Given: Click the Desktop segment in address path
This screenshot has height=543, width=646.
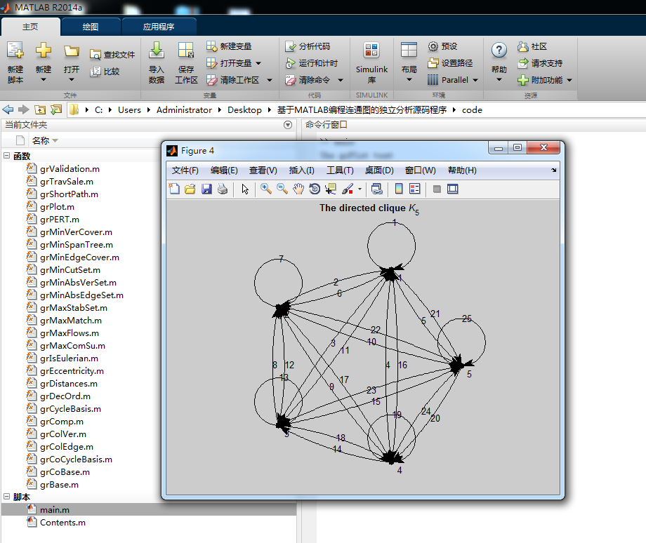Looking at the screenshot, I should pos(245,110).
